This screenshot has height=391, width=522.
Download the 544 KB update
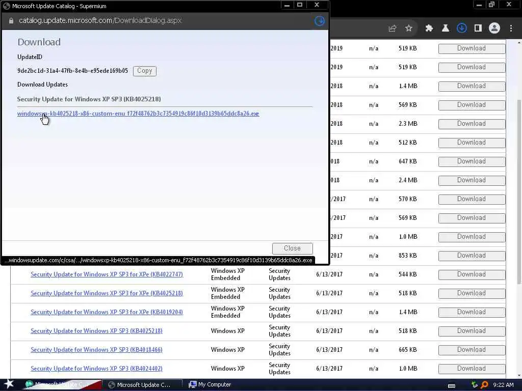472,274
